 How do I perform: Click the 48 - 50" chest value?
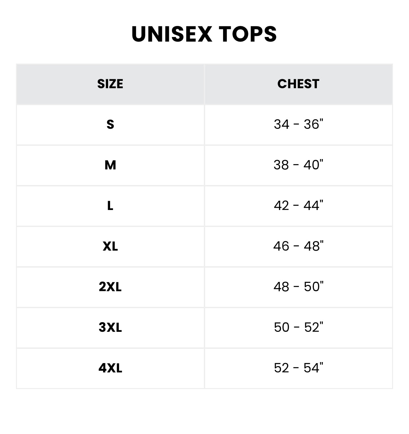coord(298,287)
